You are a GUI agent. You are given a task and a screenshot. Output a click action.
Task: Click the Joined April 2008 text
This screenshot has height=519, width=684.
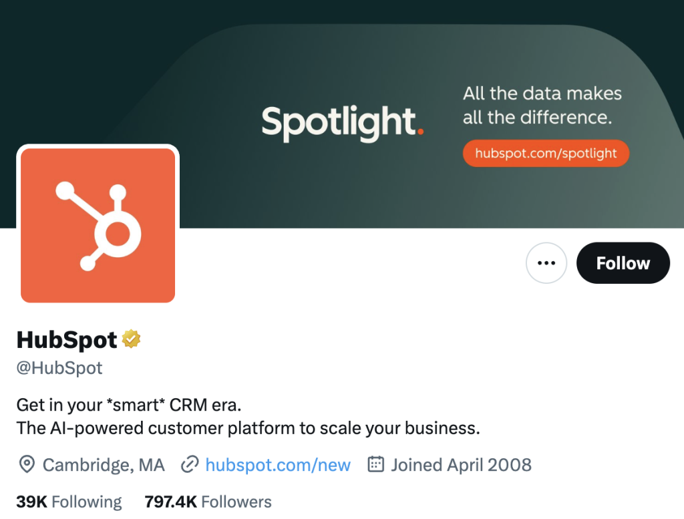[461, 465]
